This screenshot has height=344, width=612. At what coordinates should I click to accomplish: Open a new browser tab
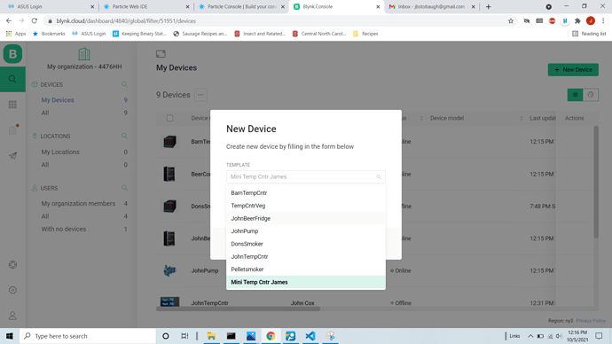tap(489, 6)
